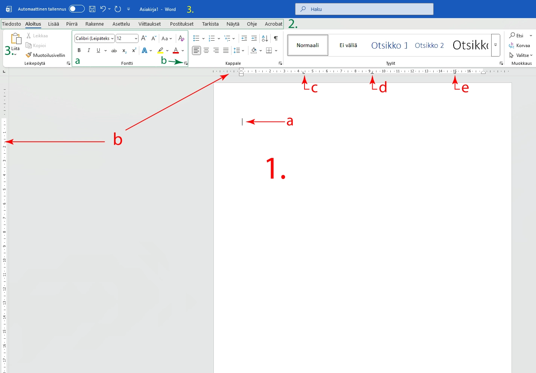Click the Increase indent icon
Image resolution: width=536 pixels, height=373 pixels.
(254, 38)
